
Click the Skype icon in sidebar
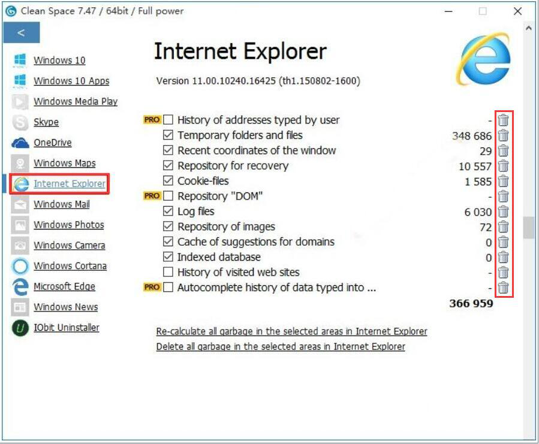(x=20, y=122)
